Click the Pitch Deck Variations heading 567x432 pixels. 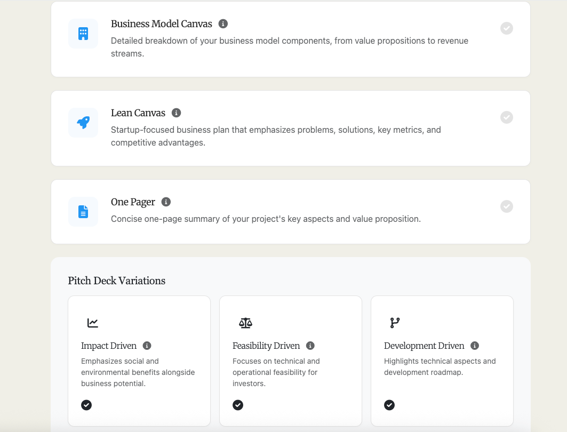tap(117, 281)
